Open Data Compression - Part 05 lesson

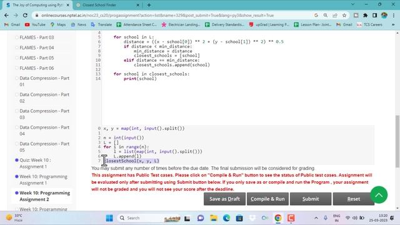[44, 147]
